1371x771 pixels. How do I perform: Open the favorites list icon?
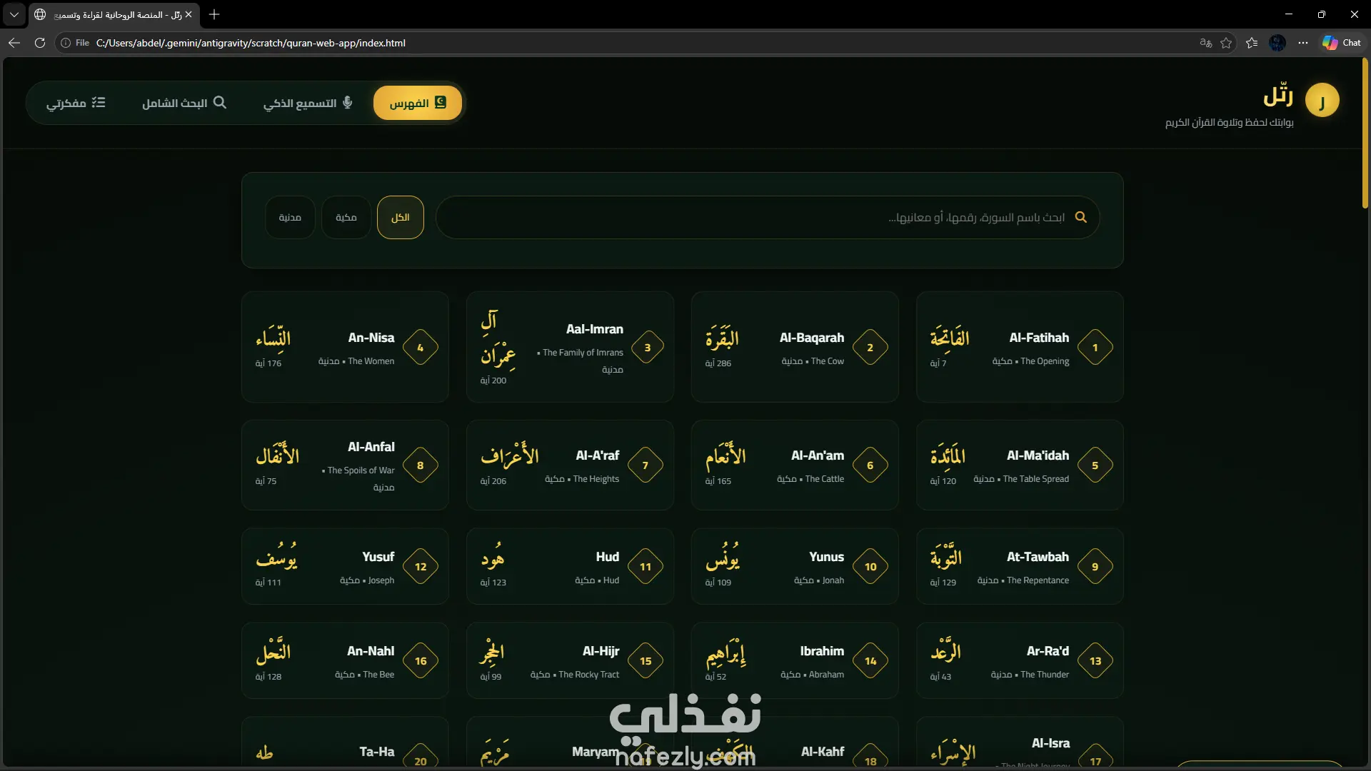1252,43
